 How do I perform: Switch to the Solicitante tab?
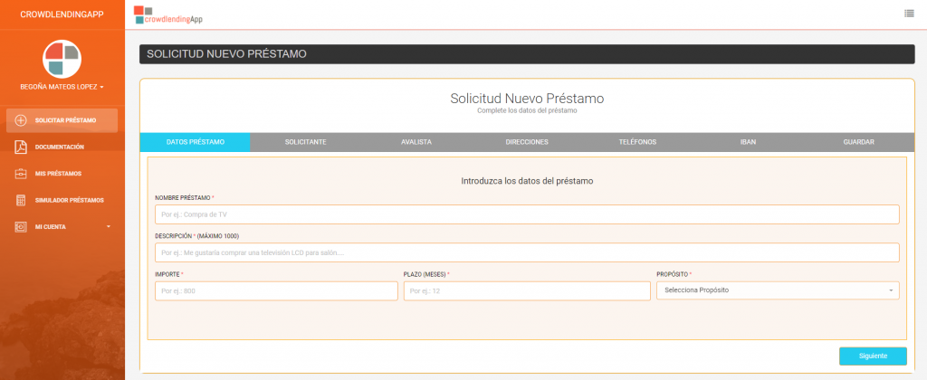(306, 142)
